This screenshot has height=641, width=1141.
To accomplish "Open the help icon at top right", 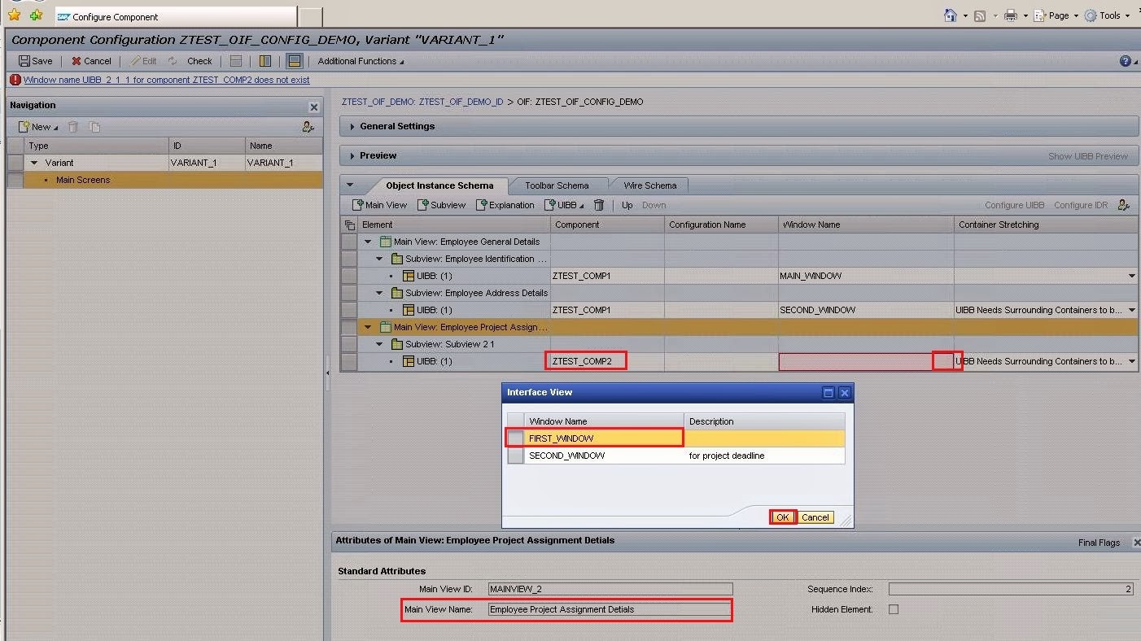I will [1125, 61].
